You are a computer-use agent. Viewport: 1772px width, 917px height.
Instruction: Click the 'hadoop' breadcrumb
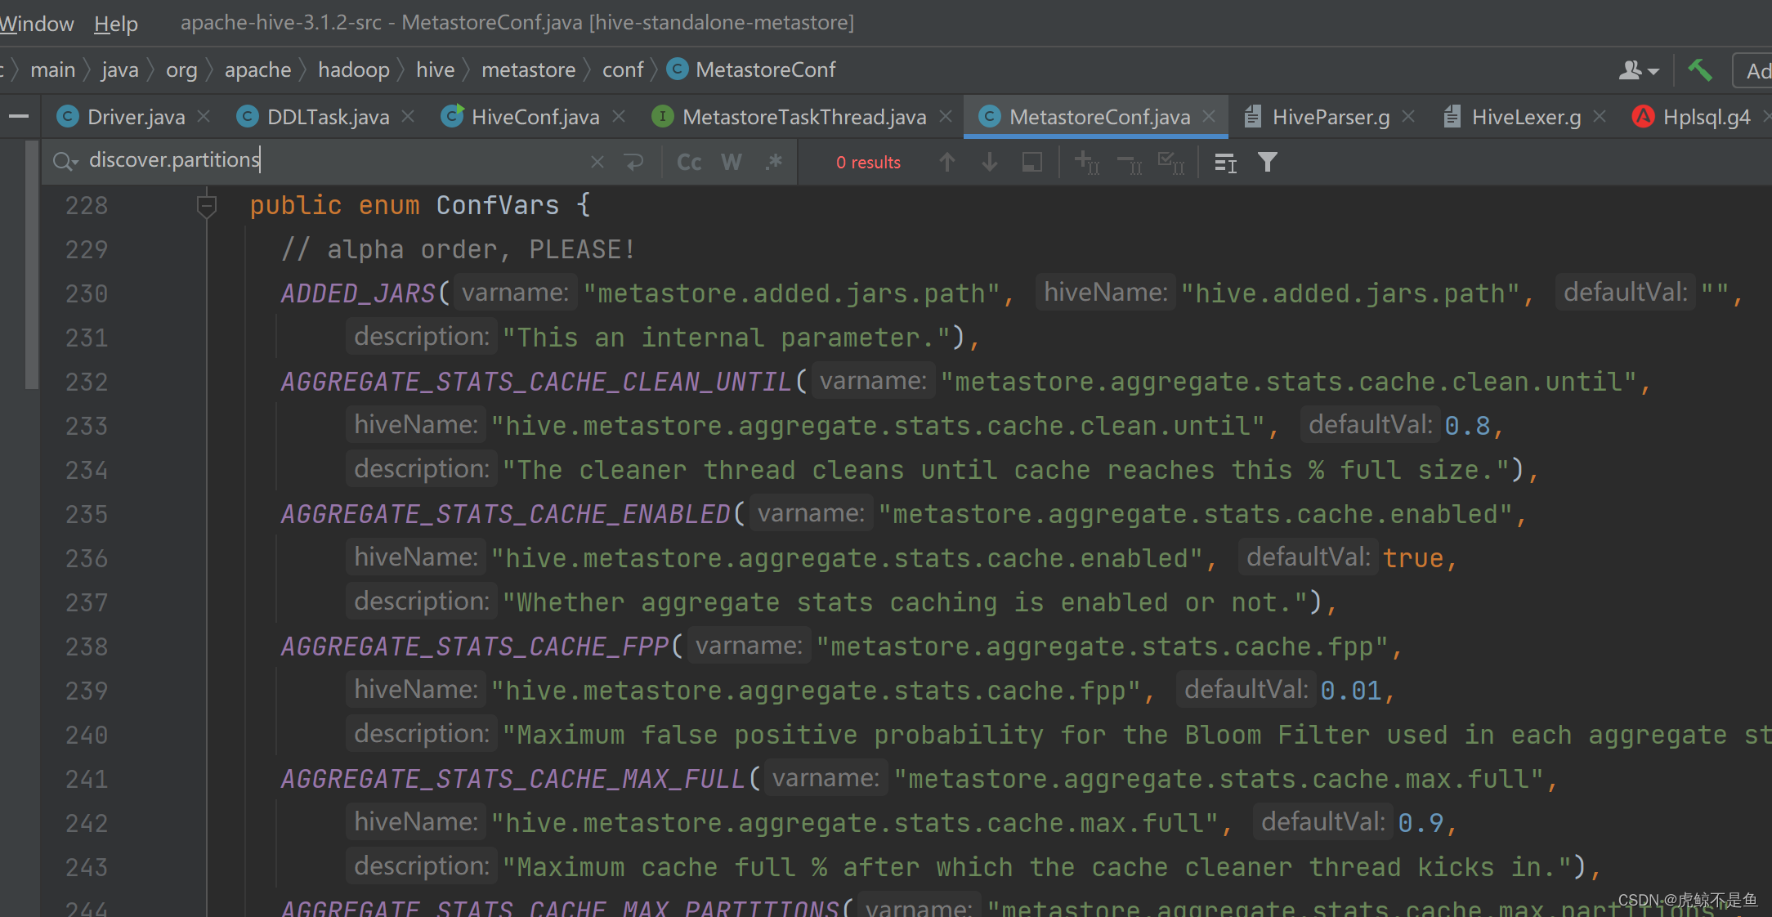(x=353, y=70)
